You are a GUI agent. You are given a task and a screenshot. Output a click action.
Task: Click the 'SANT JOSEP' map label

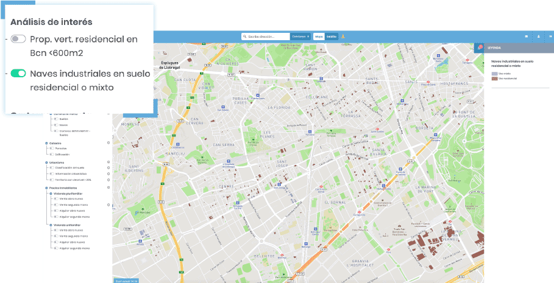281,164
